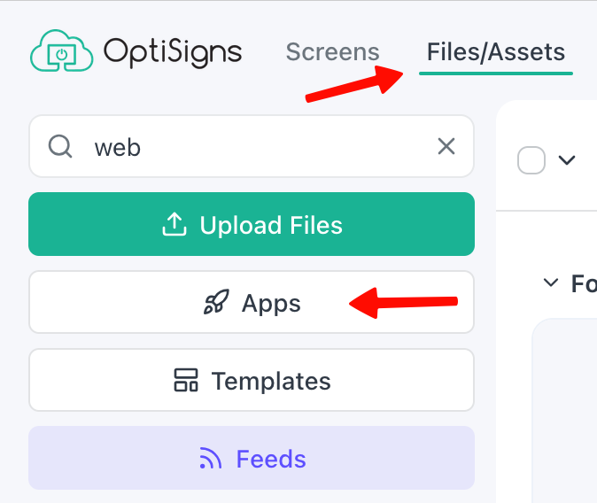
Task: Click the rocket icon beside Apps
Action: click(216, 302)
